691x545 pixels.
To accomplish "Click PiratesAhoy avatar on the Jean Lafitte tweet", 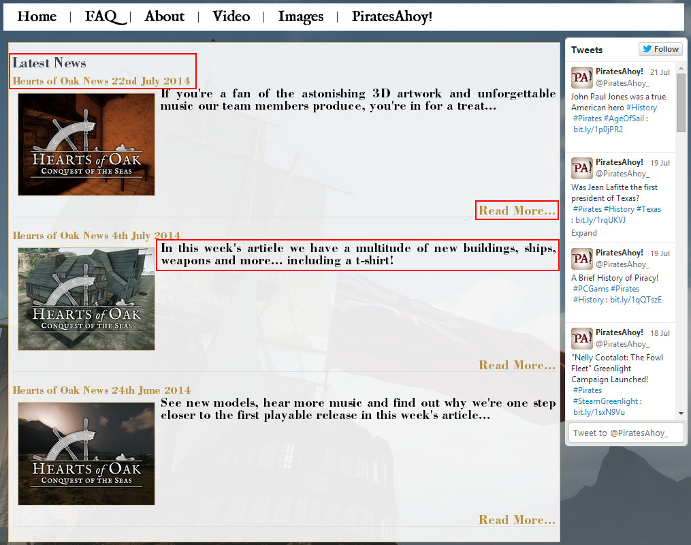I will (x=581, y=168).
